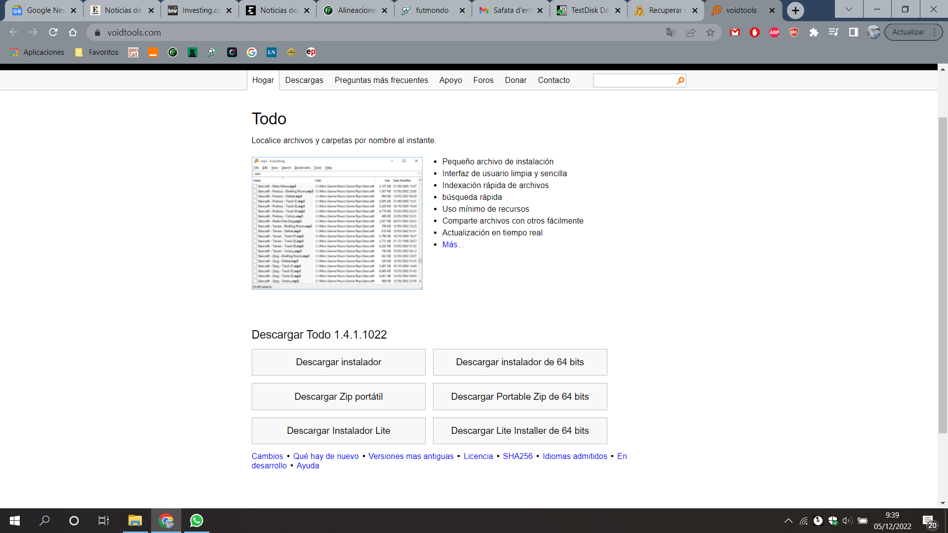The height and width of the screenshot is (533, 948).
Task: Open the orange bookmark icon
Action: (153, 52)
